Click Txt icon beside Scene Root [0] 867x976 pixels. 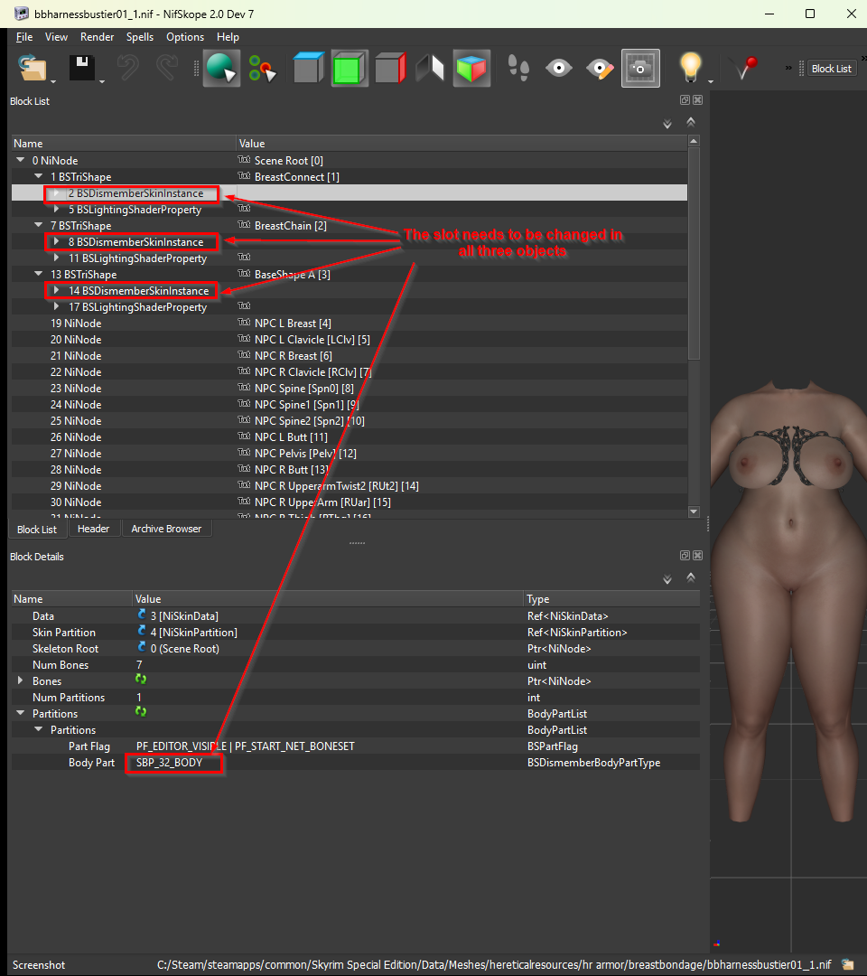pyautogui.click(x=244, y=159)
